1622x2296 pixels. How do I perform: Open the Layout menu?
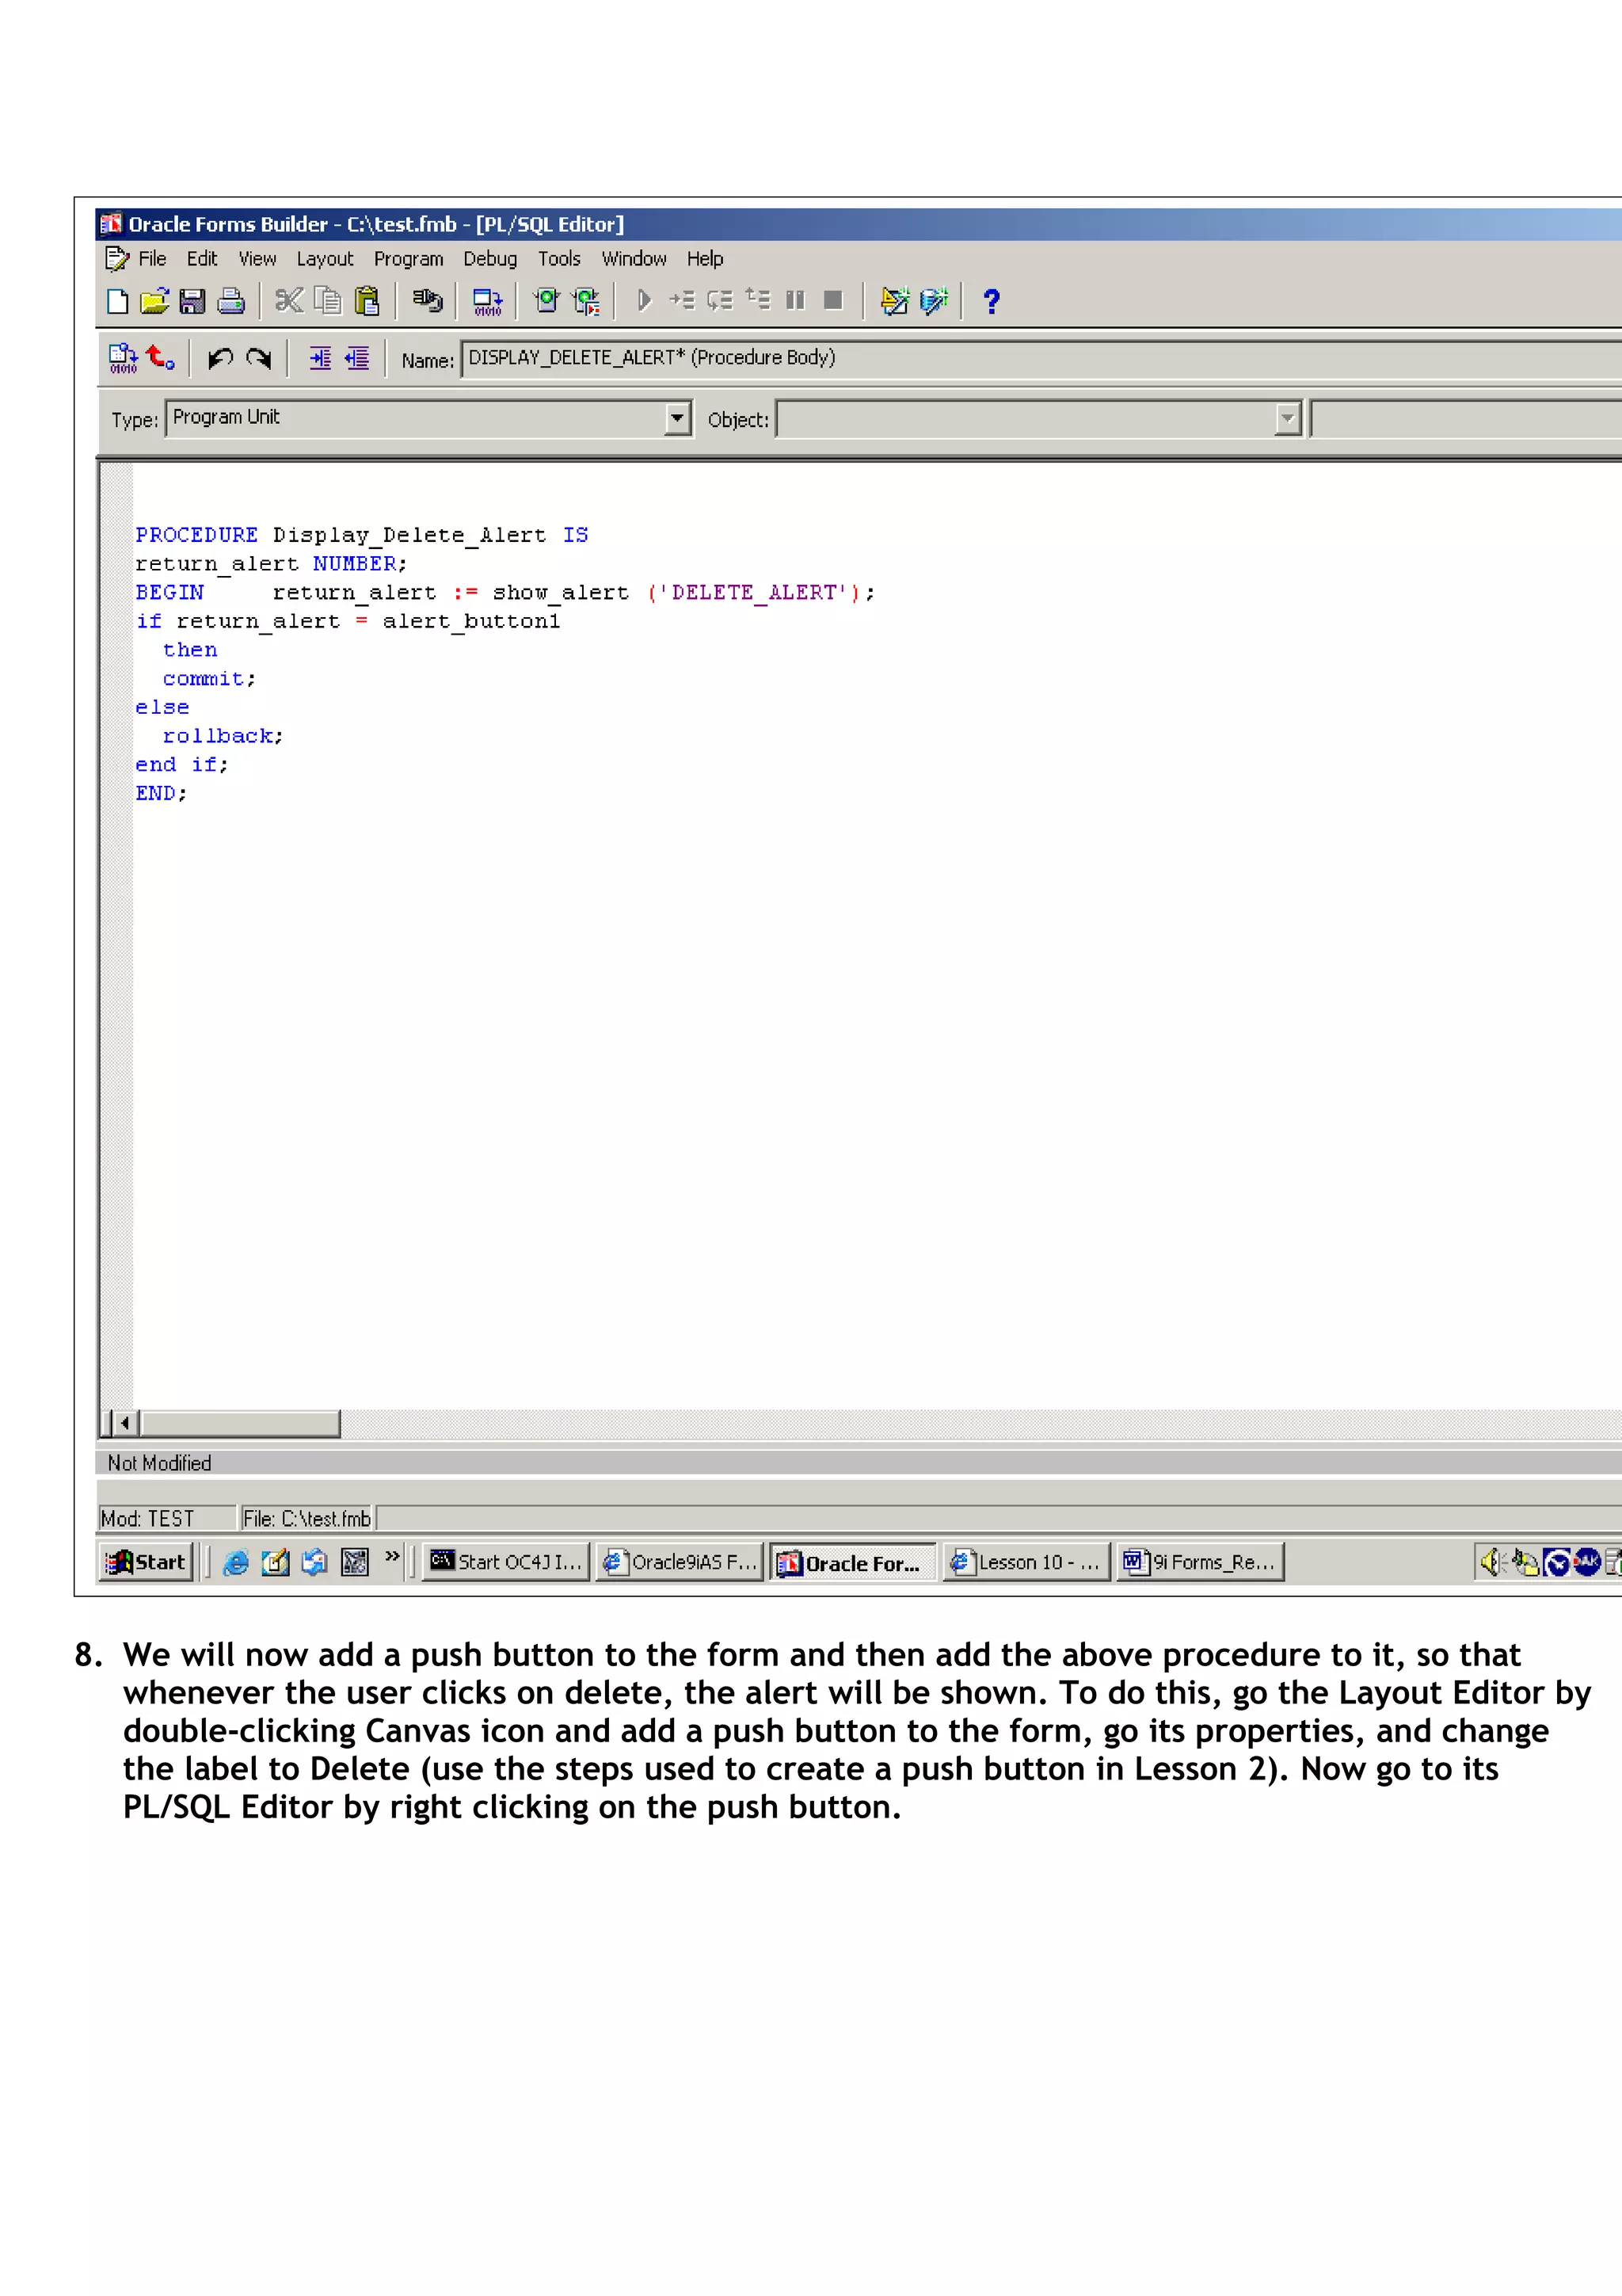pyautogui.click(x=325, y=259)
